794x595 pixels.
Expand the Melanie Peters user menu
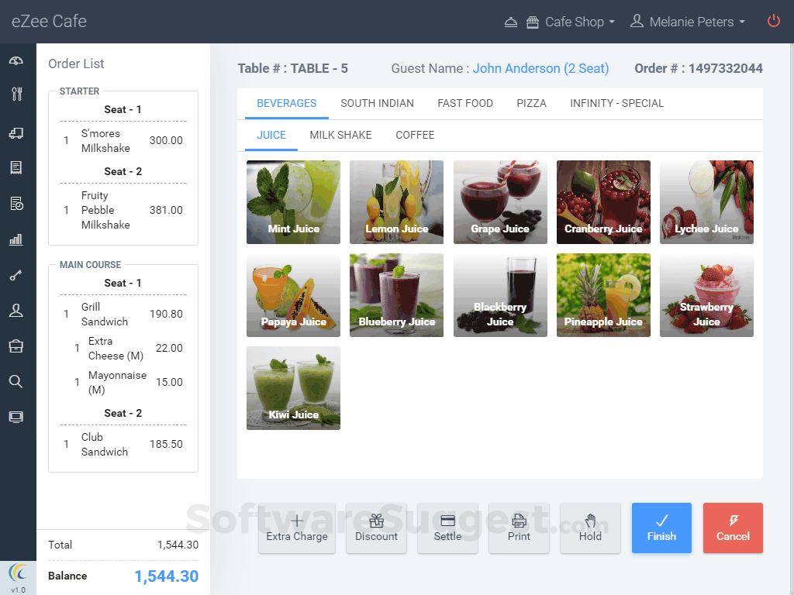[x=687, y=22]
